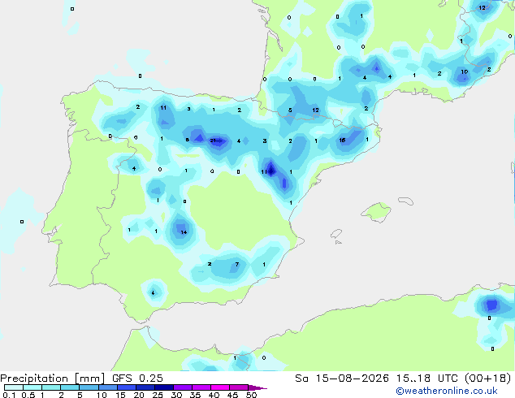Click legend tick label '40'
The width and height of the screenshot is (515, 398).
(214, 395)
